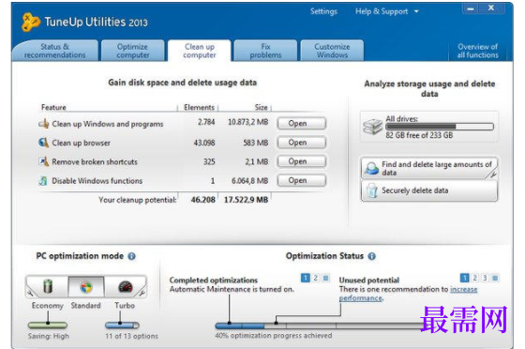The image size is (525, 349).
Task: Click the Clean up browser globe icon
Action: point(43,143)
